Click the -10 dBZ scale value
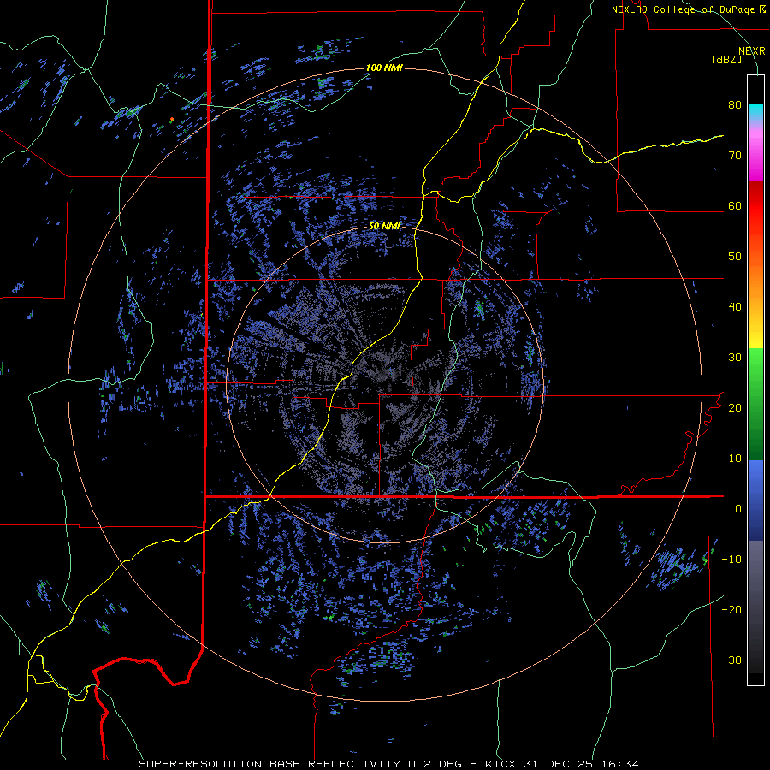 pyautogui.click(x=731, y=560)
